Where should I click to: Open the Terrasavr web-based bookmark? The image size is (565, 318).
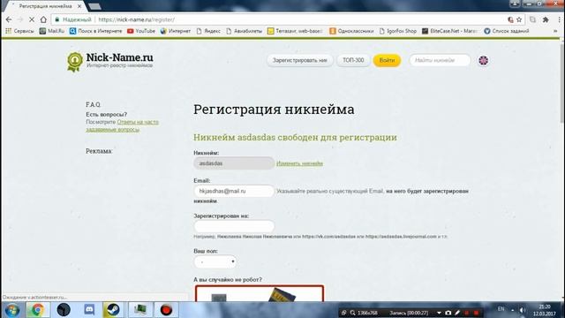pos(295,31)
